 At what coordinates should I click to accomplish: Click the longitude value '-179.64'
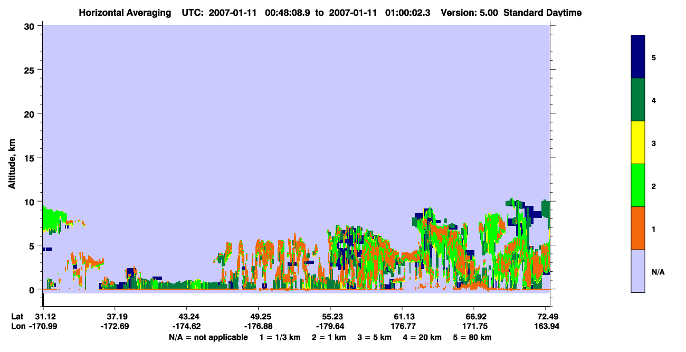click(x=330, y=326)
